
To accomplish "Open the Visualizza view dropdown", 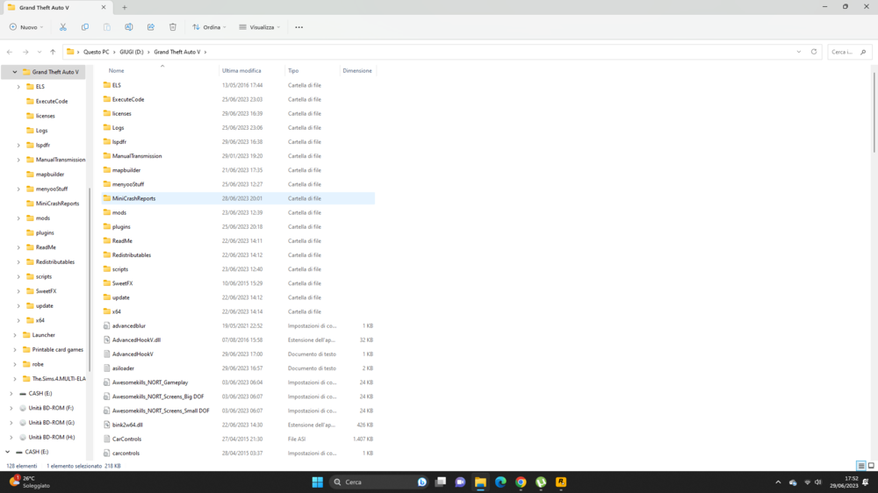I will click(x=259, y=27).
